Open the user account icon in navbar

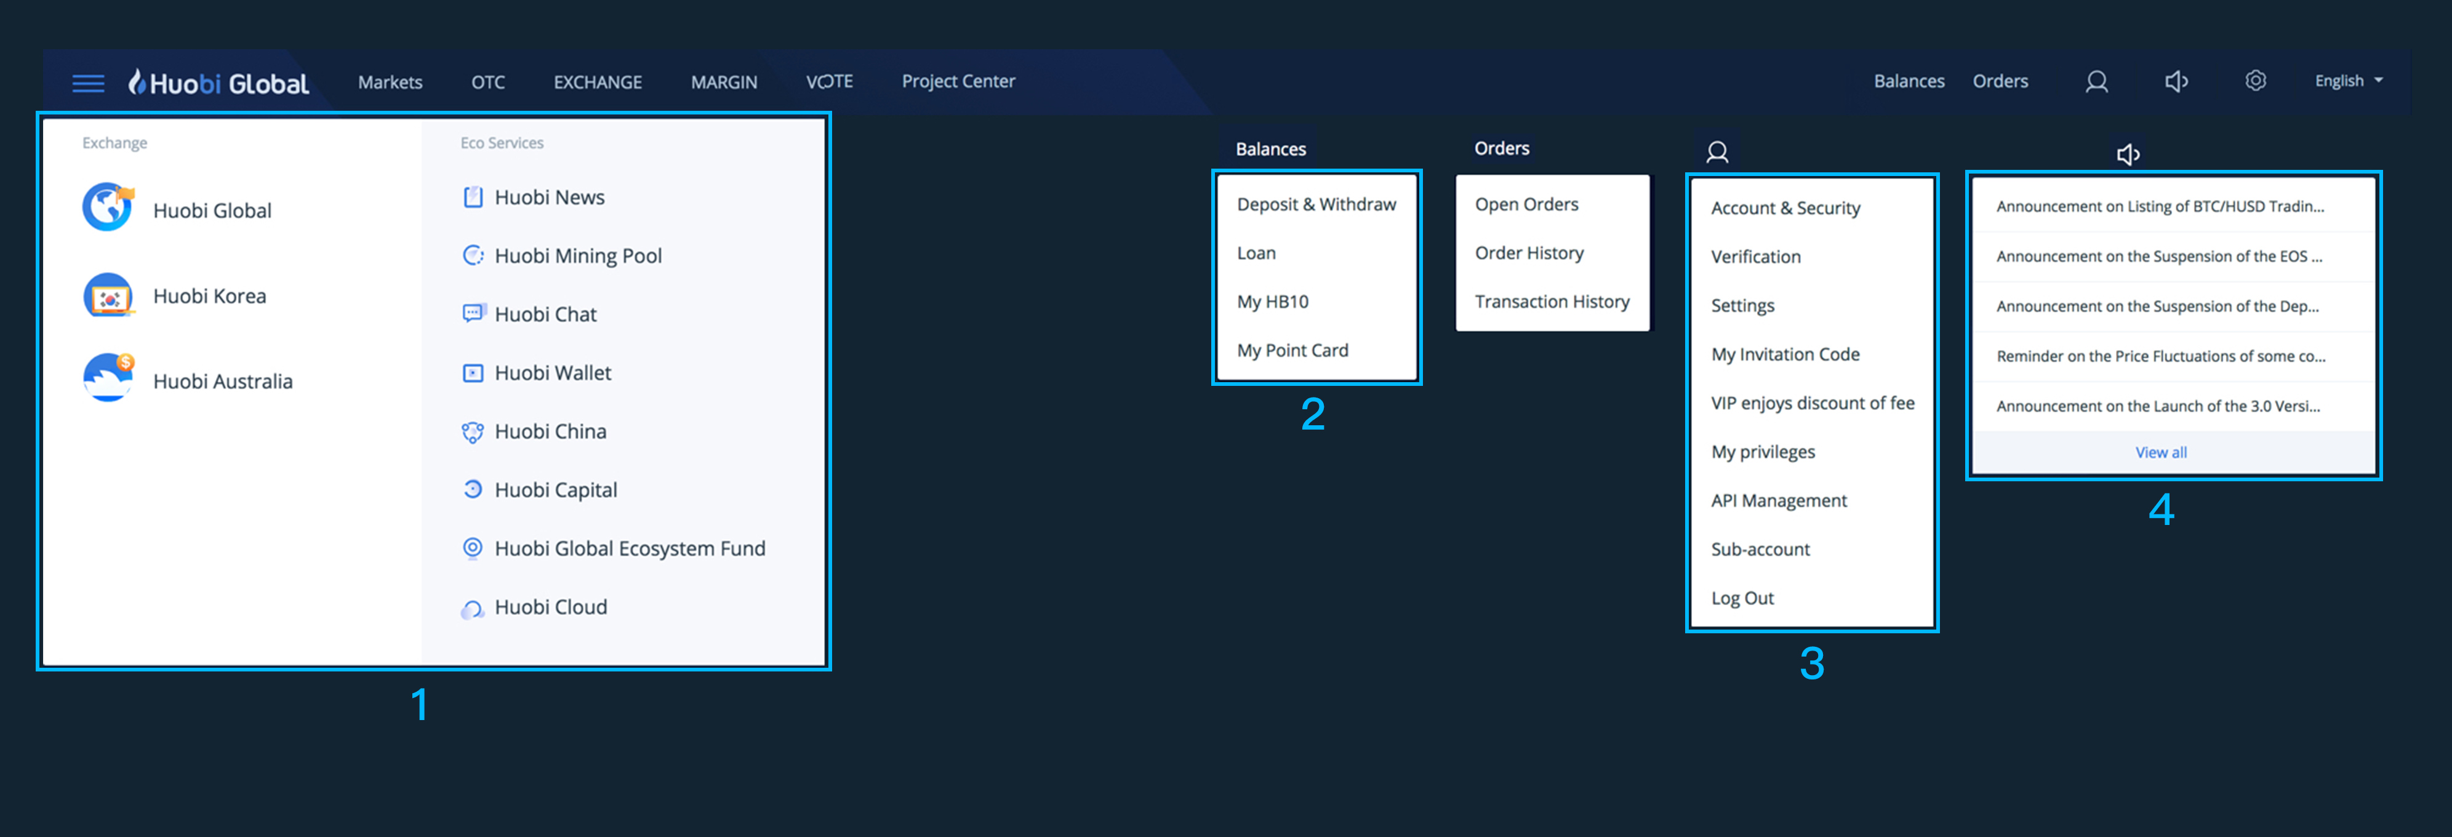coord(2096,82)
